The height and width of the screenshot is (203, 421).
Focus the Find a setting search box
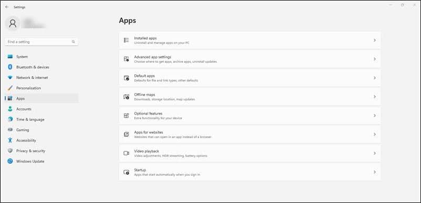click(x=41, y=42)
